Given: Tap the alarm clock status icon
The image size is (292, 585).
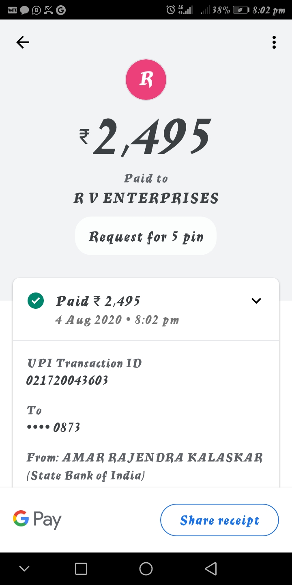Looking at the screenshot, I should point(171,10).
